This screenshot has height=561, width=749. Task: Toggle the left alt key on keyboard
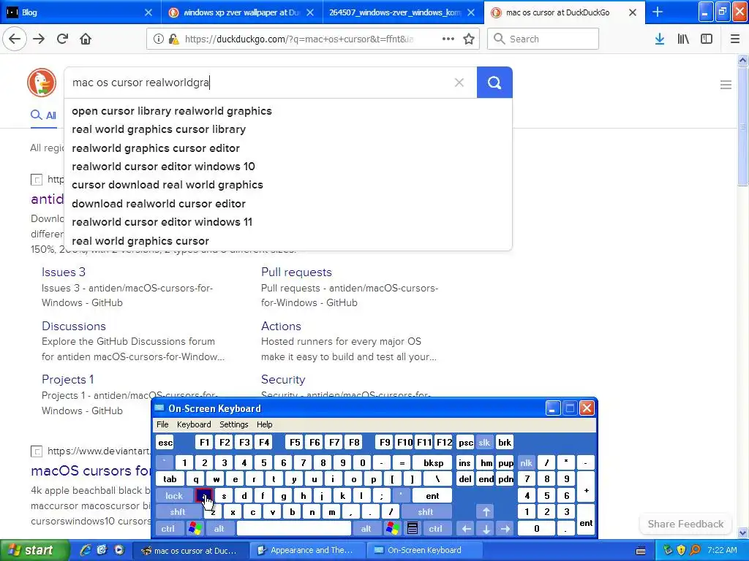219,529
